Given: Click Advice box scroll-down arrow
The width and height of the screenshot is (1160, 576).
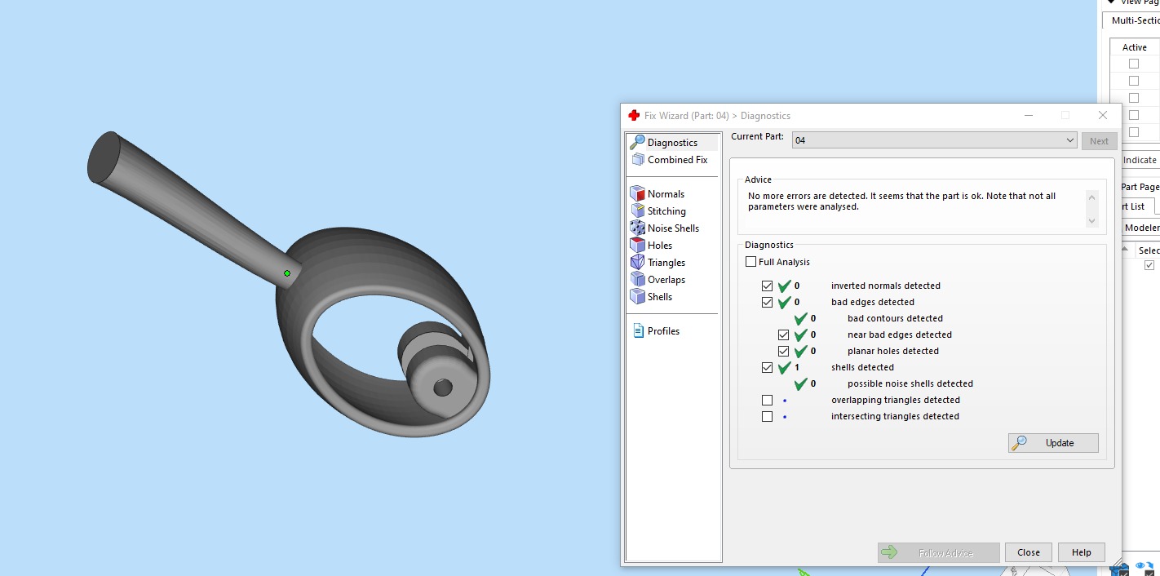Looking at the screenshot, I should point(1092,221).
